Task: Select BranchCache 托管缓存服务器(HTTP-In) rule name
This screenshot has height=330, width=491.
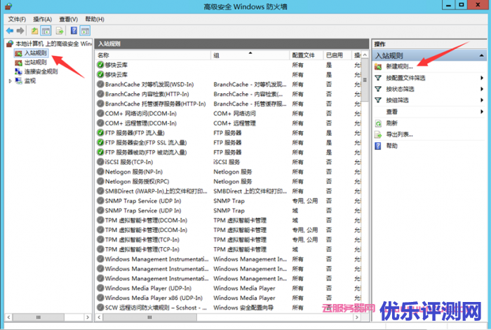Action: pos(155,104)
